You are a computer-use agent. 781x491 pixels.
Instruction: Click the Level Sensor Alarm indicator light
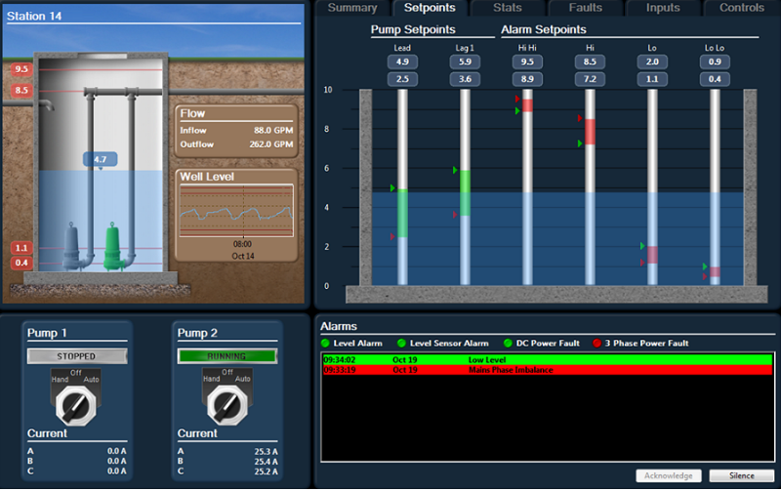pos(401,343)
